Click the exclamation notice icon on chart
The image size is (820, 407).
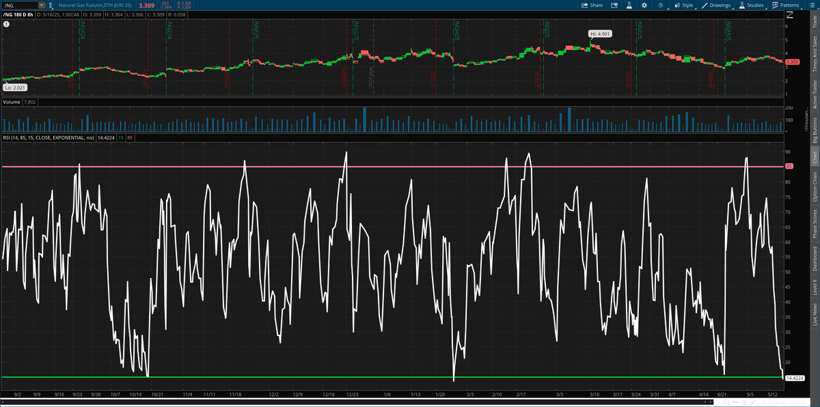pyautogui.click(x=6, y=24)
